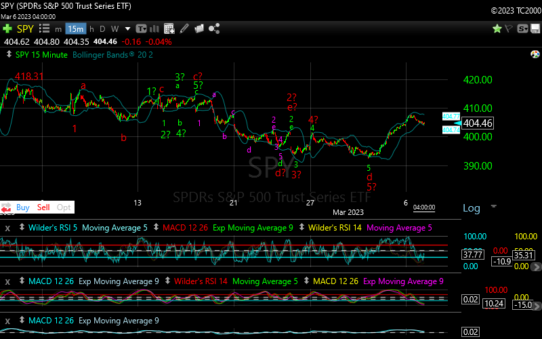Click the bar chart style icon

(x=154, y=28)
